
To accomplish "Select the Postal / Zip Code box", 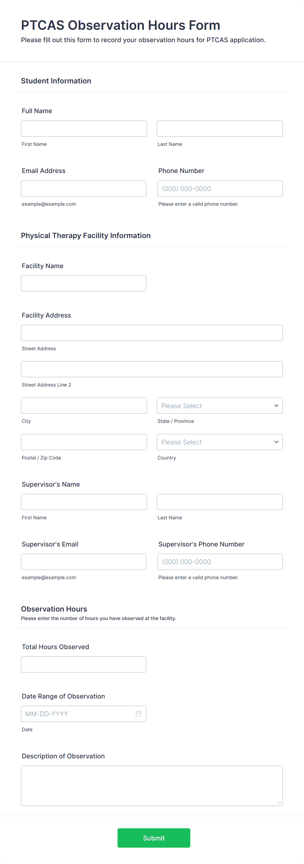I will (x=84, y=442).
